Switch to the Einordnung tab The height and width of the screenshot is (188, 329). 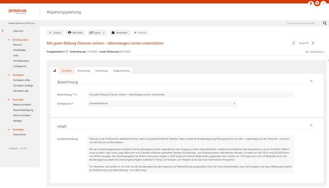pyautogui.click(x=83, y=70)
